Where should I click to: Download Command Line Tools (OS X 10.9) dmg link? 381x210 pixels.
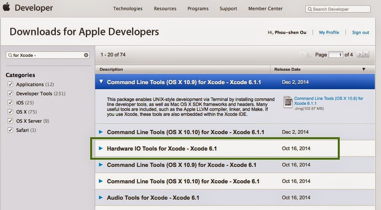click(x=329, y=101)
